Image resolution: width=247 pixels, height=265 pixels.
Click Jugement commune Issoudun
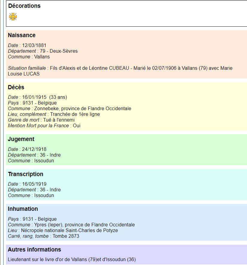(x=44, y=160)
